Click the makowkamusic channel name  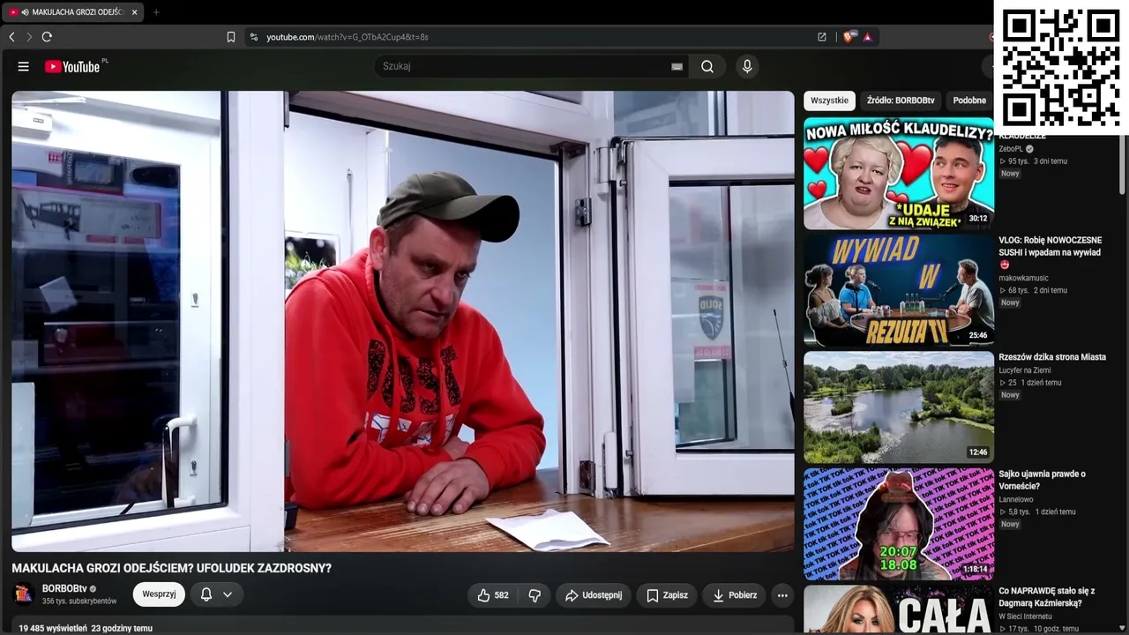click(1023, 278)
